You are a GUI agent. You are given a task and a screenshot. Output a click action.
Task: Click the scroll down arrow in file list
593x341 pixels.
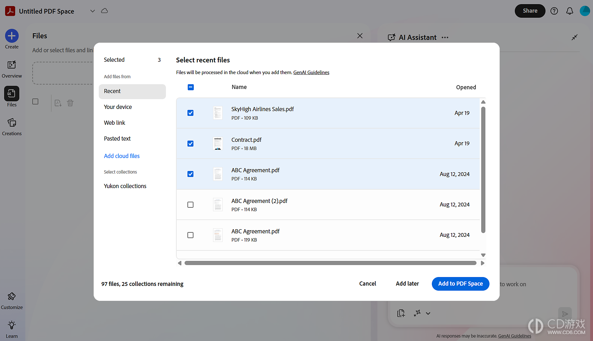click(x=483, y=255)
